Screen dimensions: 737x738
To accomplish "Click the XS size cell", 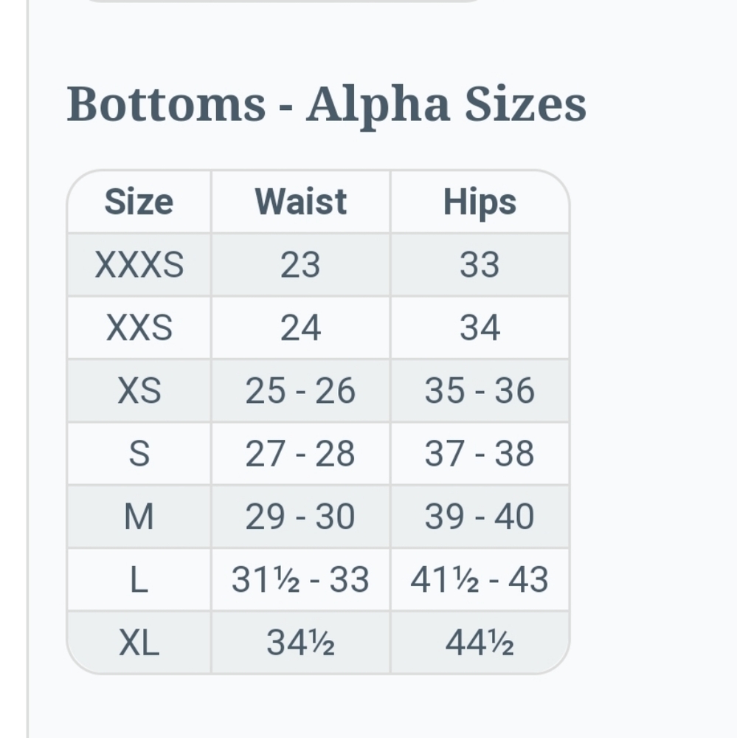I will tap(139, 390).
